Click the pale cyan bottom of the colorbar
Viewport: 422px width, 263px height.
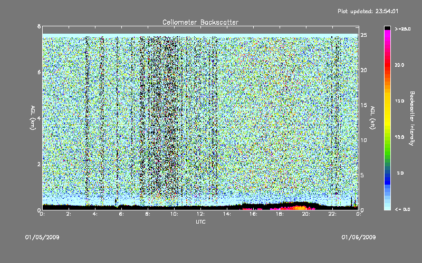387,207
